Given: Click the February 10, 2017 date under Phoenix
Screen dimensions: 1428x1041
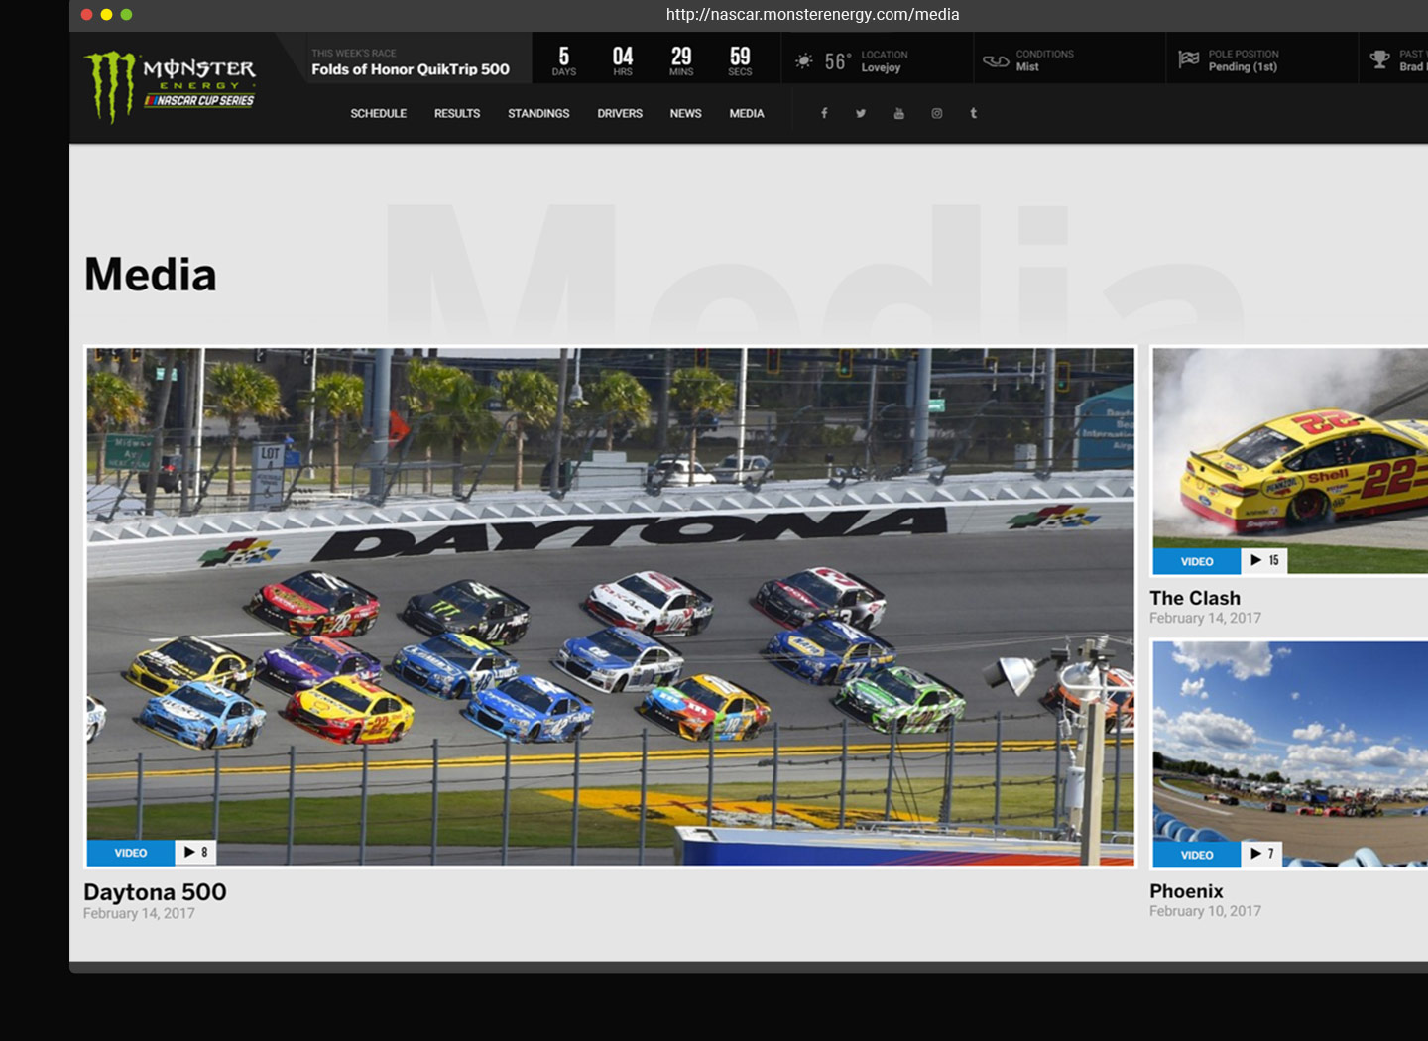Looking at the screenshot, I should 1205,911.
